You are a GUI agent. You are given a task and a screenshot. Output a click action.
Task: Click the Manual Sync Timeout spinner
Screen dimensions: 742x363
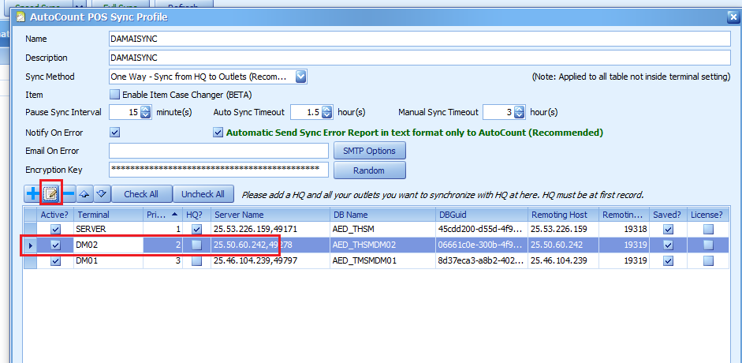[518, 113]
